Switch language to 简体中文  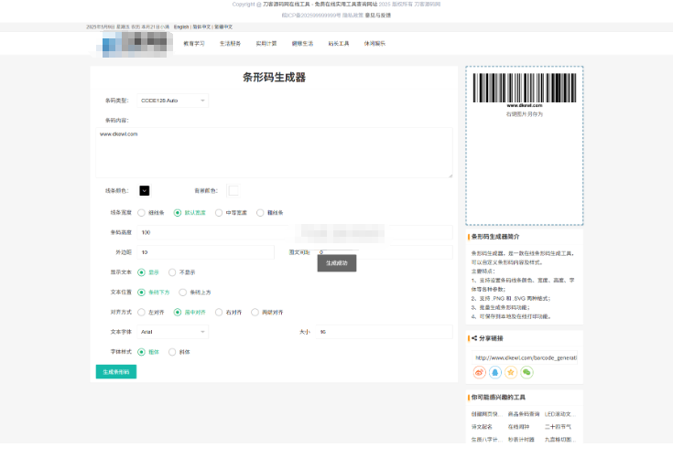tap(201, 27)
